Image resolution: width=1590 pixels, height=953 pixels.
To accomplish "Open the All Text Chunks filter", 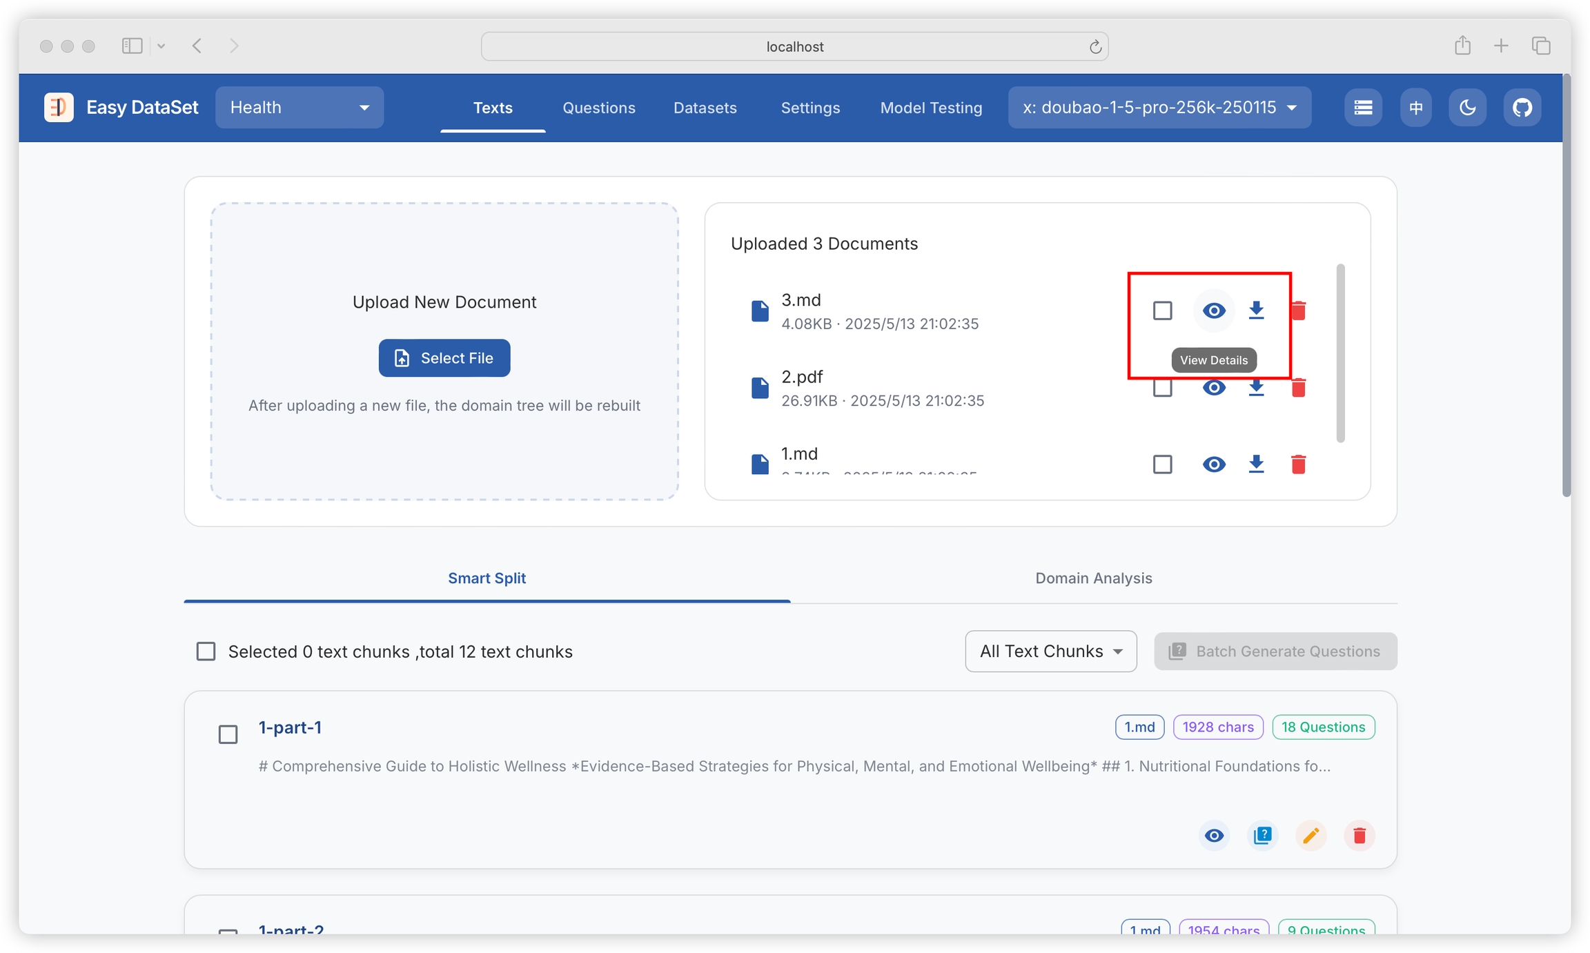I will tap(1050, 651).
